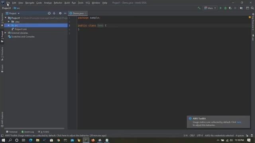Open the File menu
This screenshot has width=255, height=143.
pyautogui.click(x=8, y=3)
